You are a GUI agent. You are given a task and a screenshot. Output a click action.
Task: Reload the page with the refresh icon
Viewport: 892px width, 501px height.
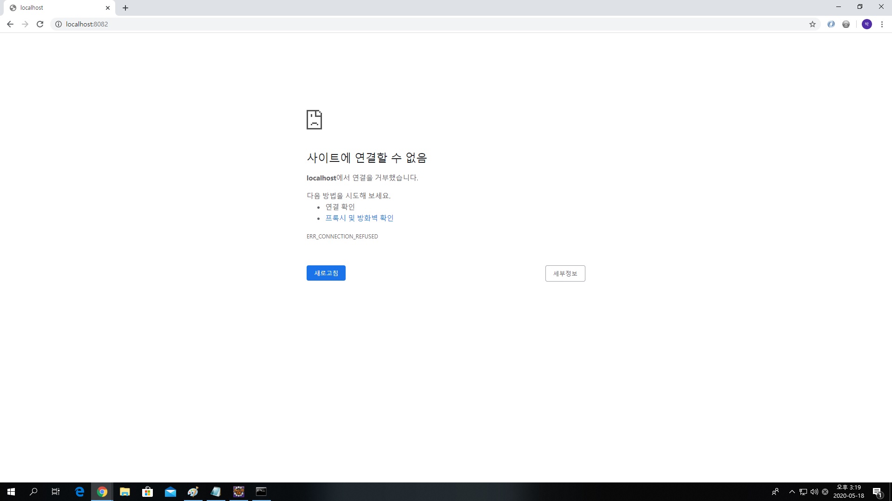click(40, 24)
